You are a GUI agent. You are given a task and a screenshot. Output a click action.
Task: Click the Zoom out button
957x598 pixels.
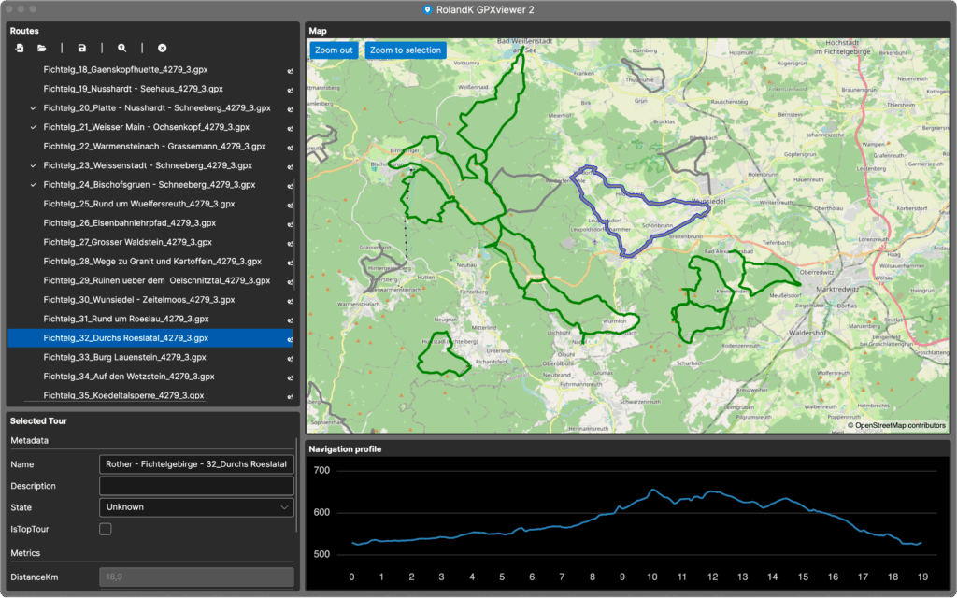[334, 50]
